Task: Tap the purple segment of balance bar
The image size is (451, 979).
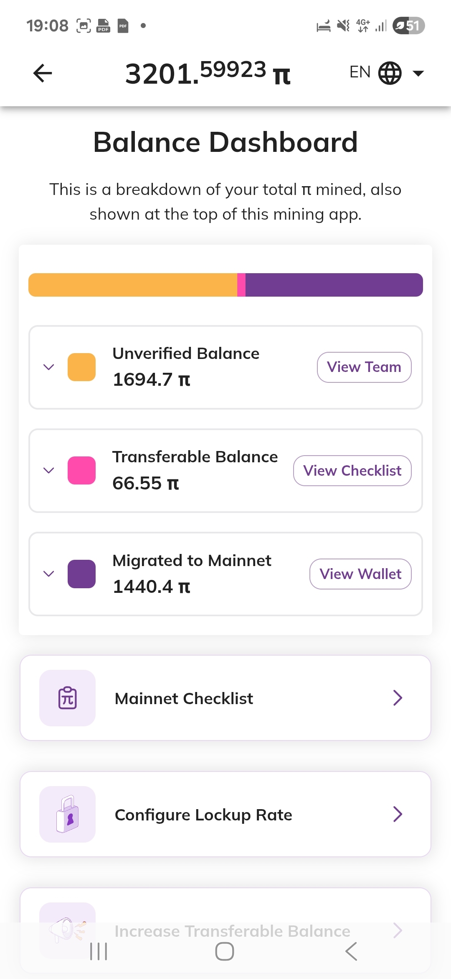Action: click(x=334, y=285)
